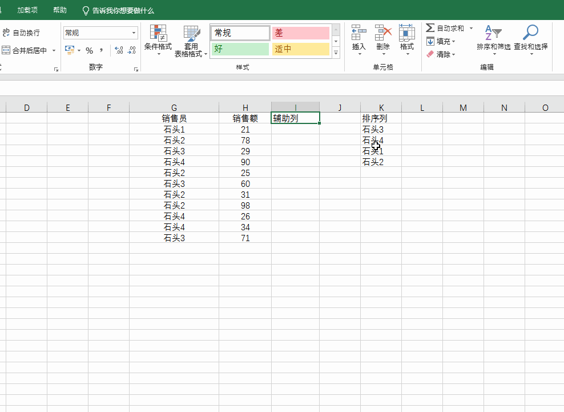
Task: Click the AutoSum sigma icon
Action: coord(430,28)
